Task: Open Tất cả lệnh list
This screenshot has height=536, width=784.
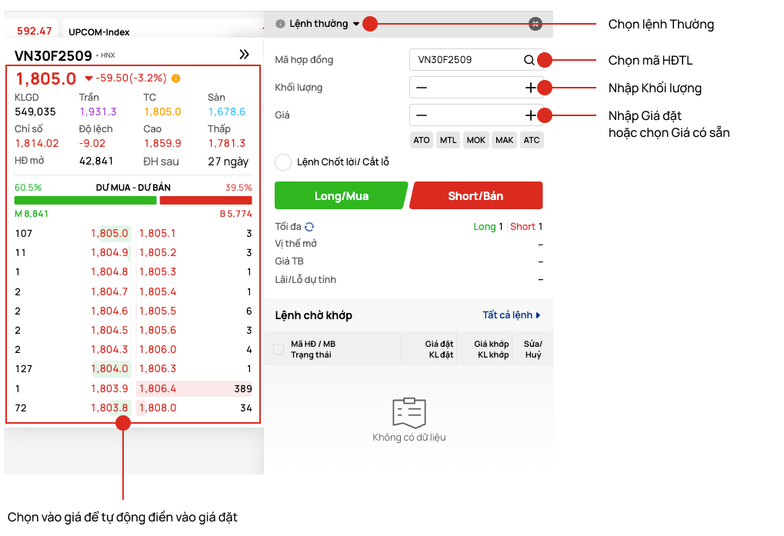Action: [x=512, y=315]
